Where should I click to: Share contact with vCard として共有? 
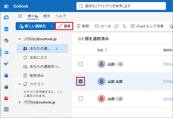coord(147,26)
